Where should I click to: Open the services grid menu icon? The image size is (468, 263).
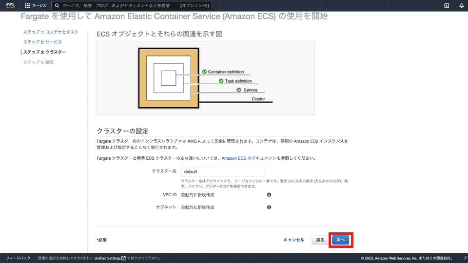pyautogui.click(x=27, y=5)
